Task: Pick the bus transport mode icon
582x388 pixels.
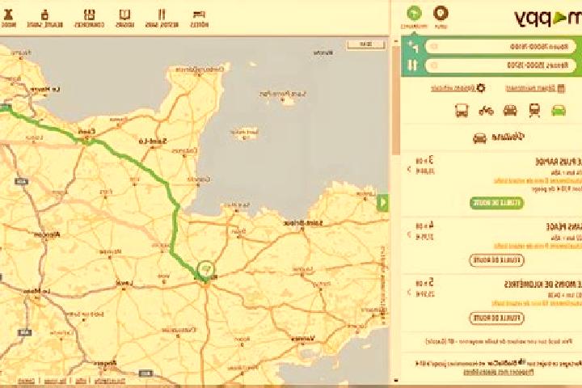Action: (462, 111)
